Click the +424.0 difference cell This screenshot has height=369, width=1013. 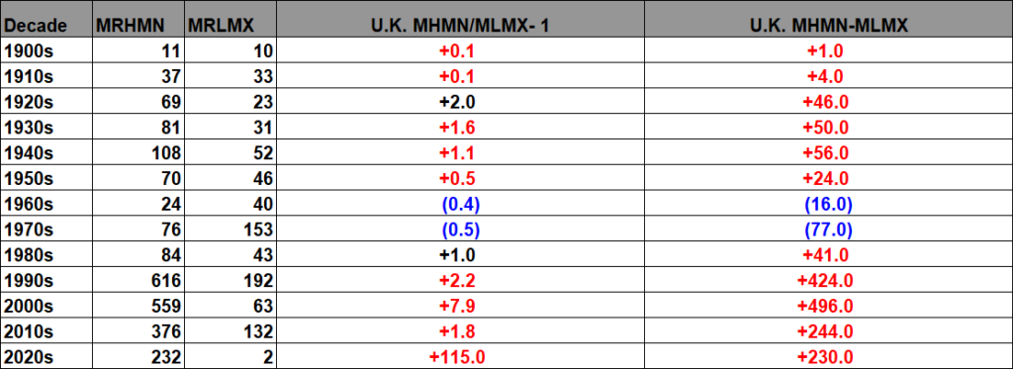click(x=828, y=281)
